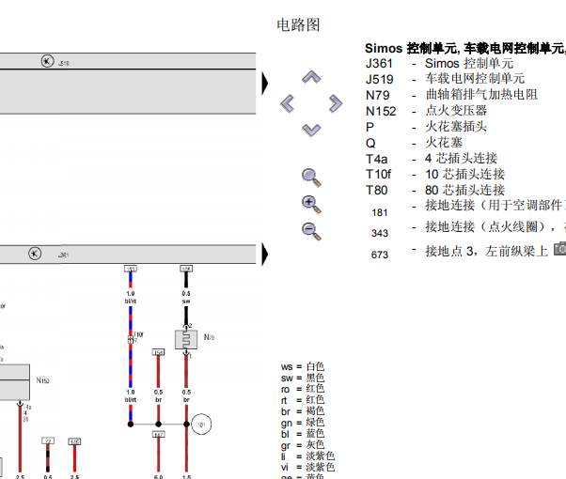Click the N152 label beside the gray block
The height and width of the screenshot is (479, 566).
pyautogui.click(x=42, y=380)
